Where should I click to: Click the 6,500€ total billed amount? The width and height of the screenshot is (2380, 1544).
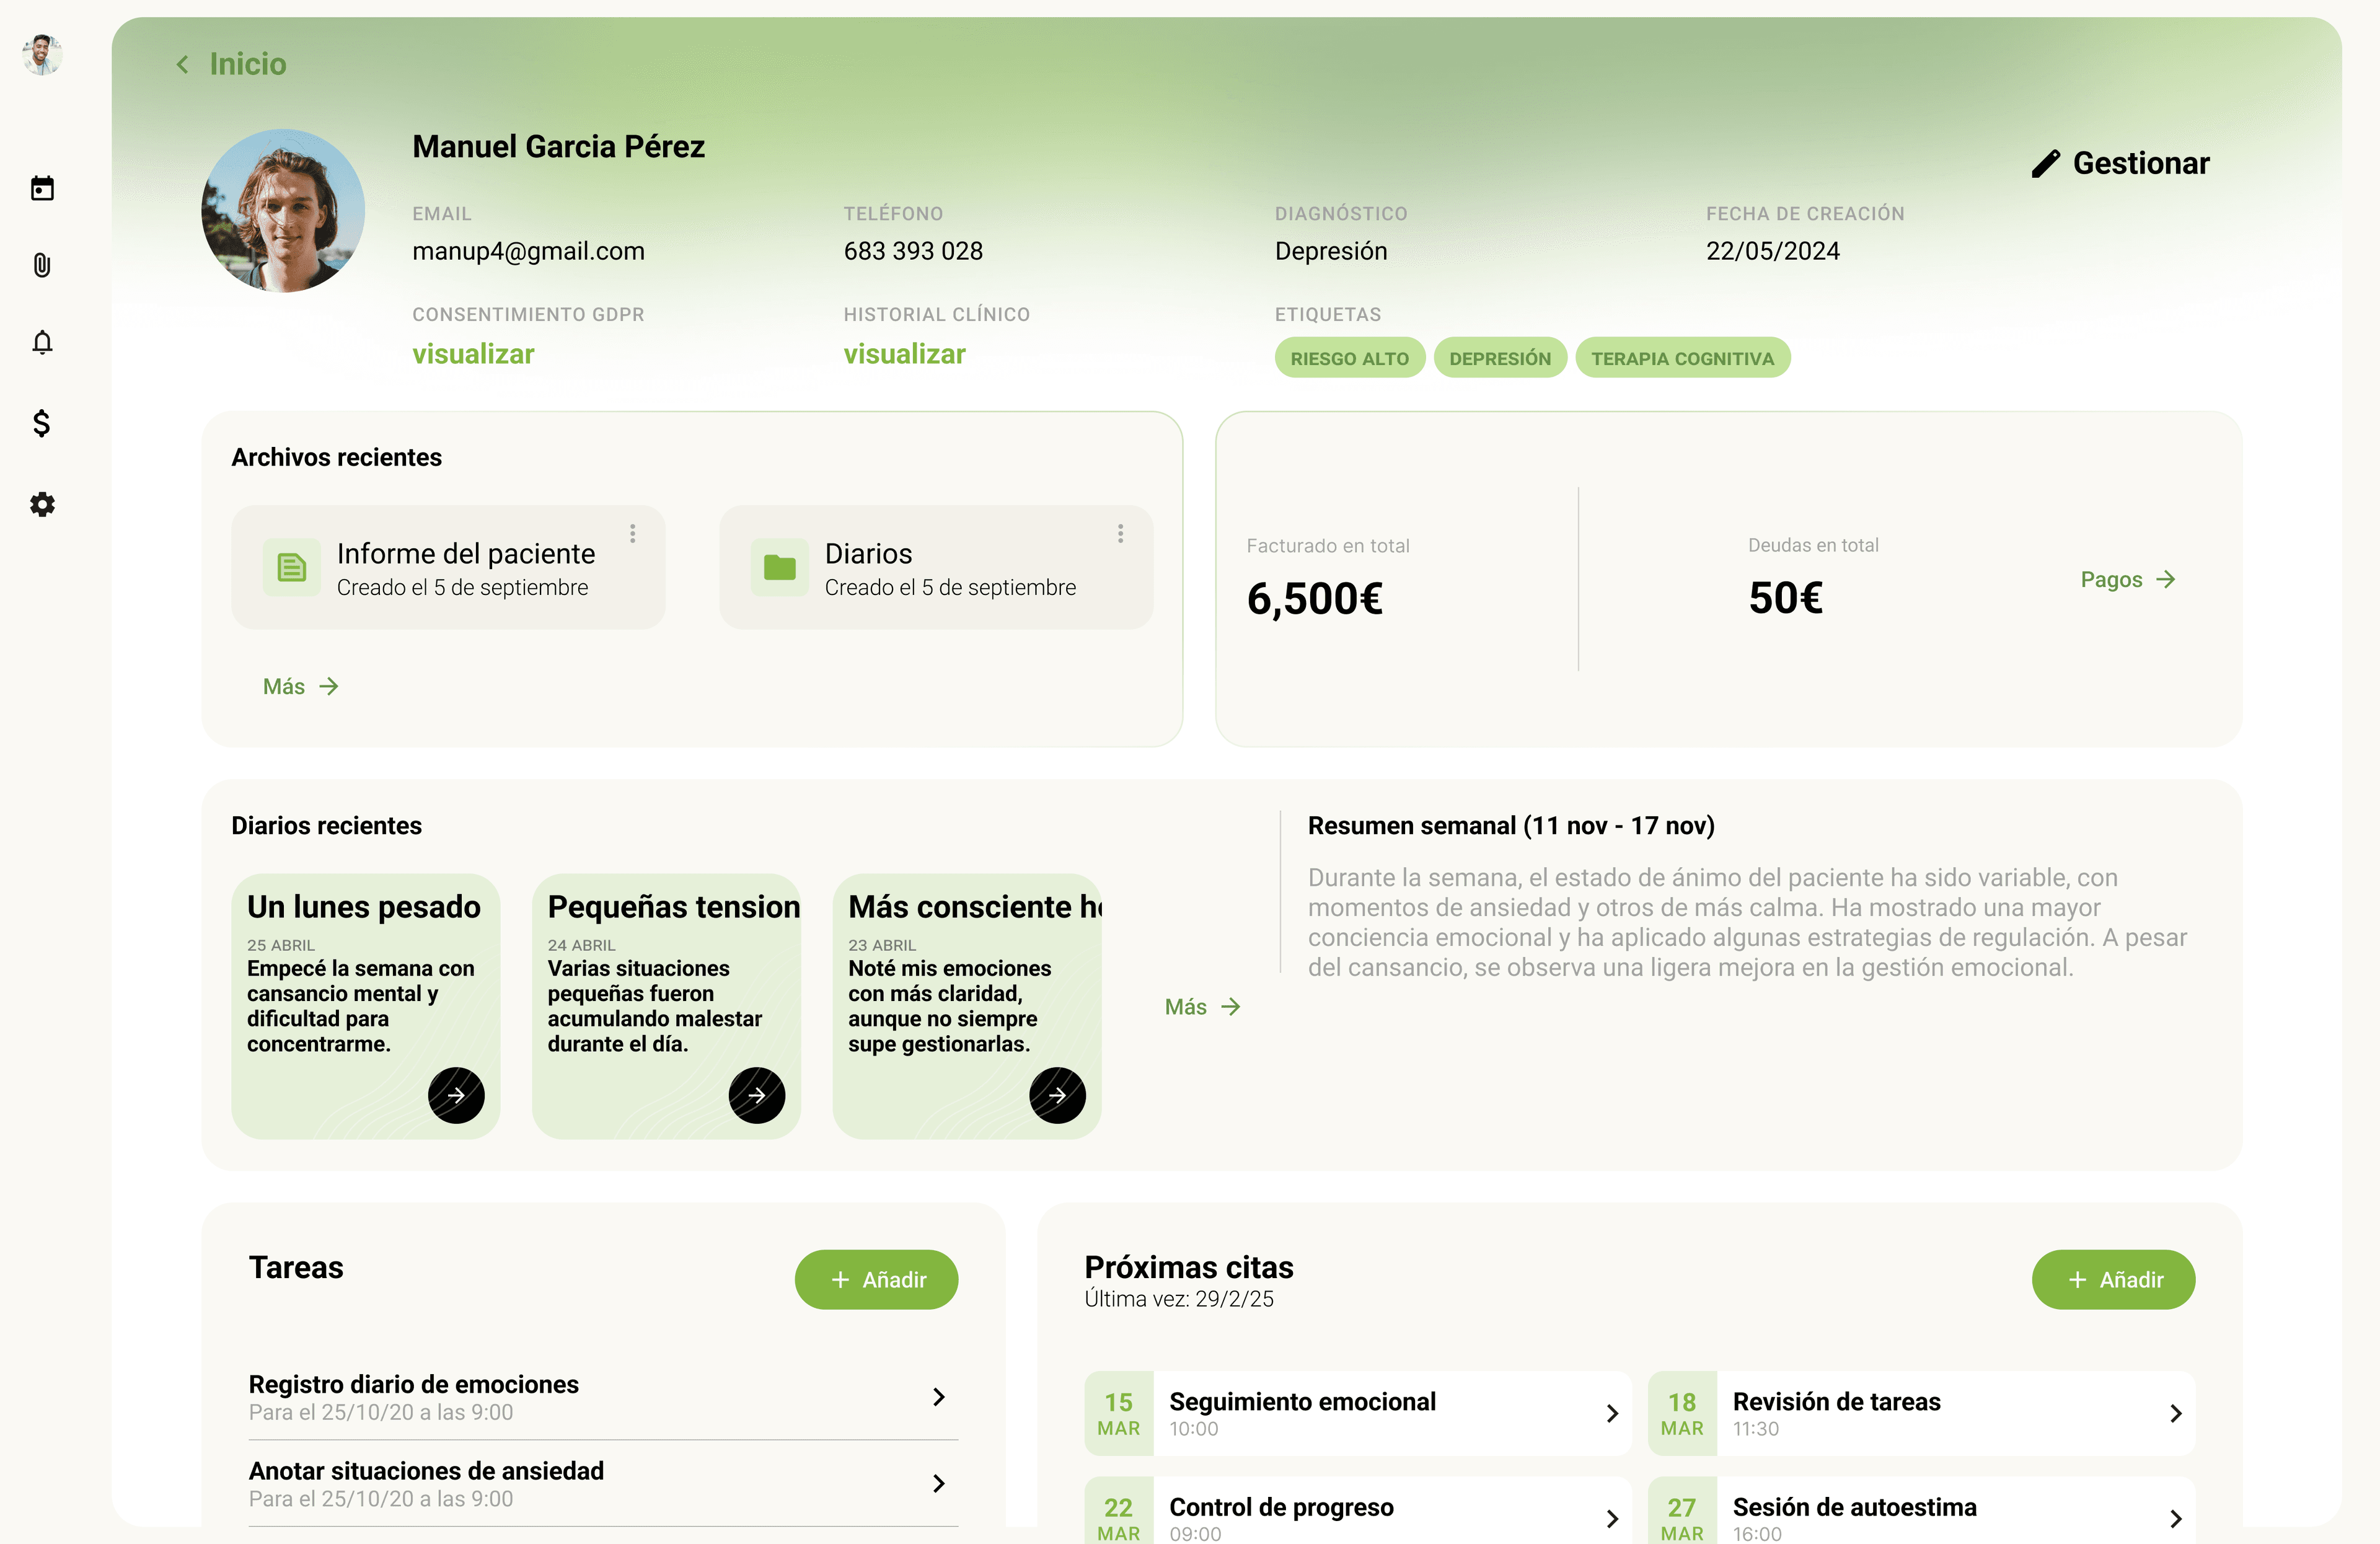coord(1316,599)
